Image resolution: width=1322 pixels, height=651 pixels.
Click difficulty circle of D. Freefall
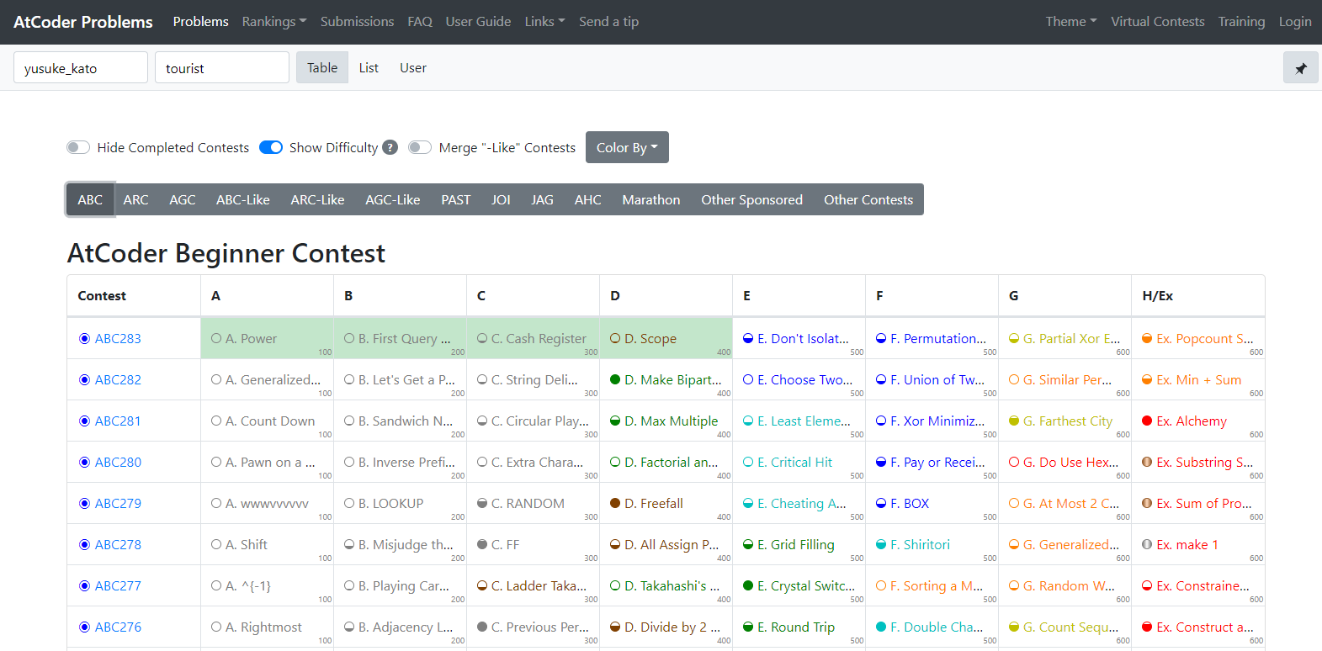pyautogui.click(x=615, y=503)
